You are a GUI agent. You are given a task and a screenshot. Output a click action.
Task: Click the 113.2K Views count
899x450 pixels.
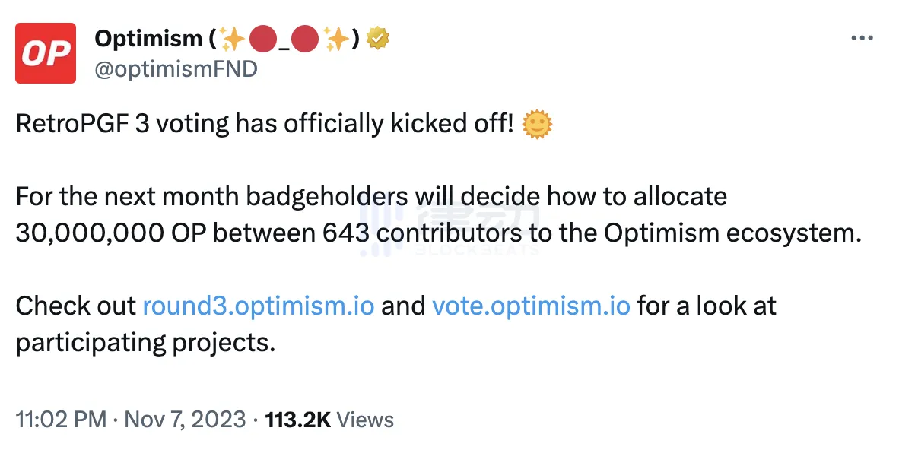(329, 419)
